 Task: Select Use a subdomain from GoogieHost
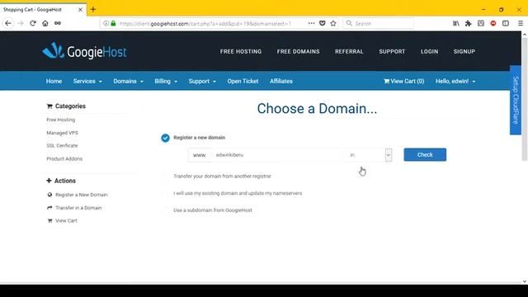[165, 210]
